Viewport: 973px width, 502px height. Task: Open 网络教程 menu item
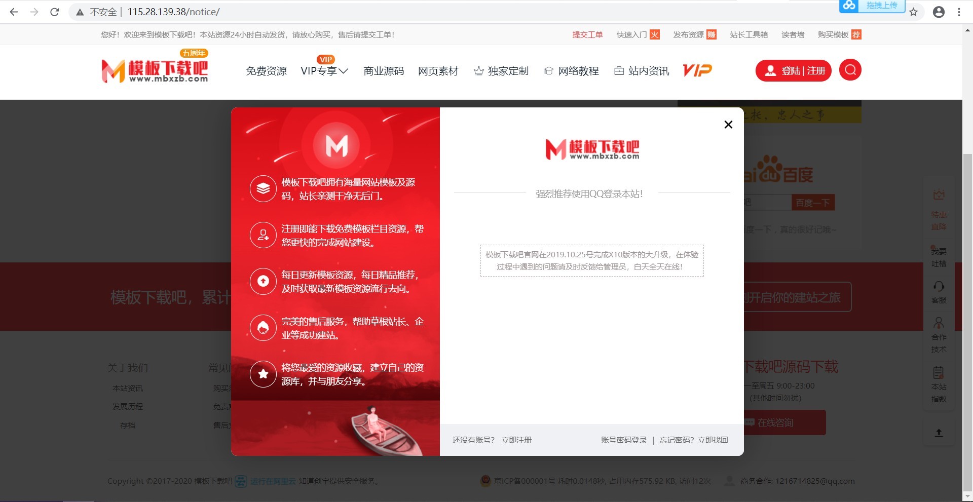(x=571, y=71)
